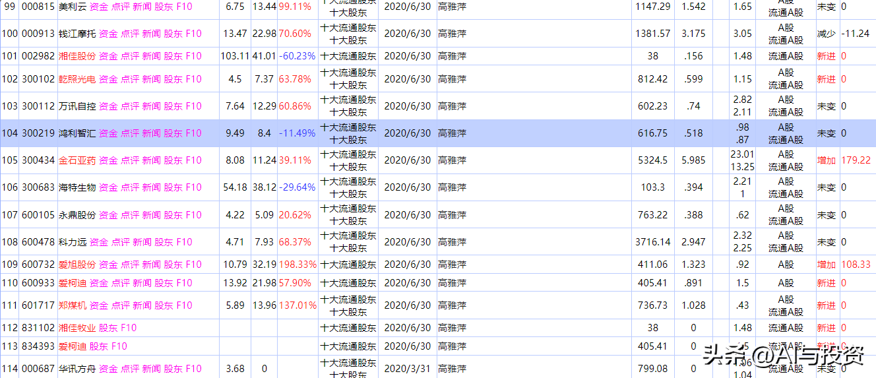Open 新闻 link for 海特生物
The width and height of the screenshot is (876, 378).
click(x=152, y=187)
